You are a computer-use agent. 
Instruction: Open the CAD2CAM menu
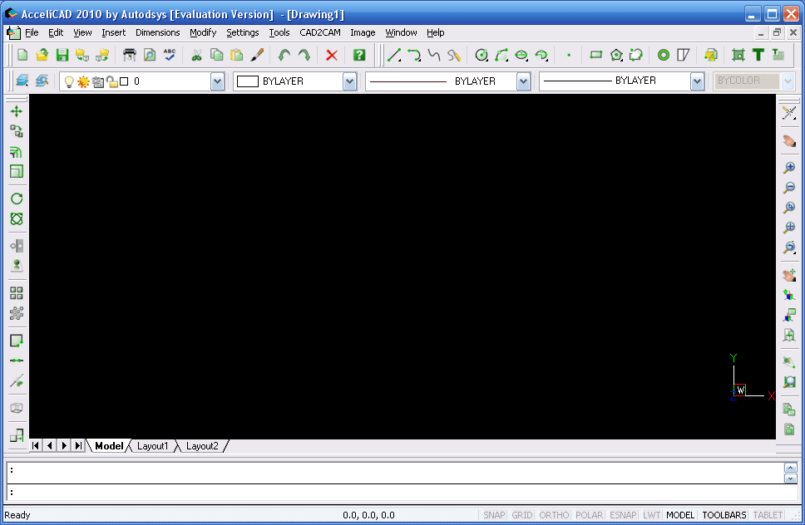320,32
